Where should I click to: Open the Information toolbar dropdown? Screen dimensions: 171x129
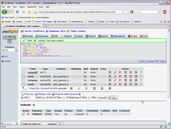61,22
